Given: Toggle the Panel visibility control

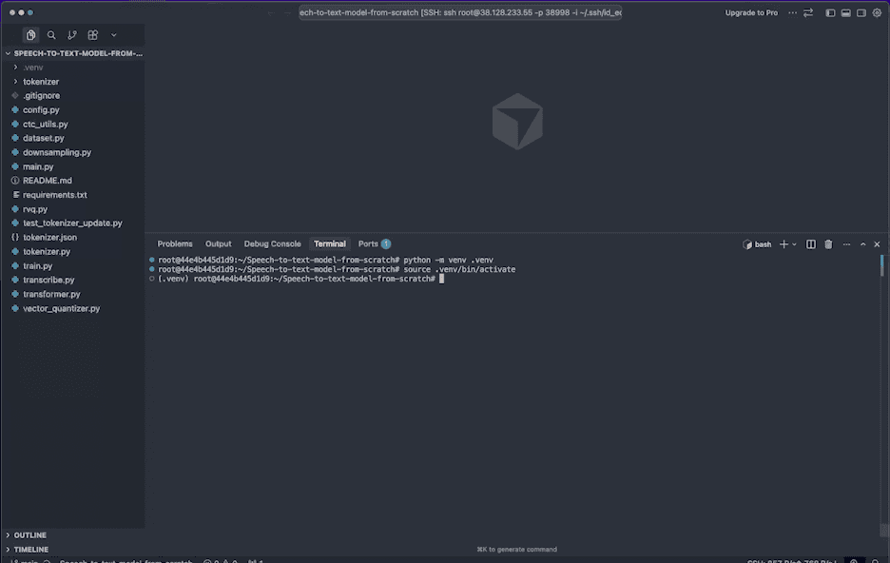Looking at the screenshot, I should 843,12.
